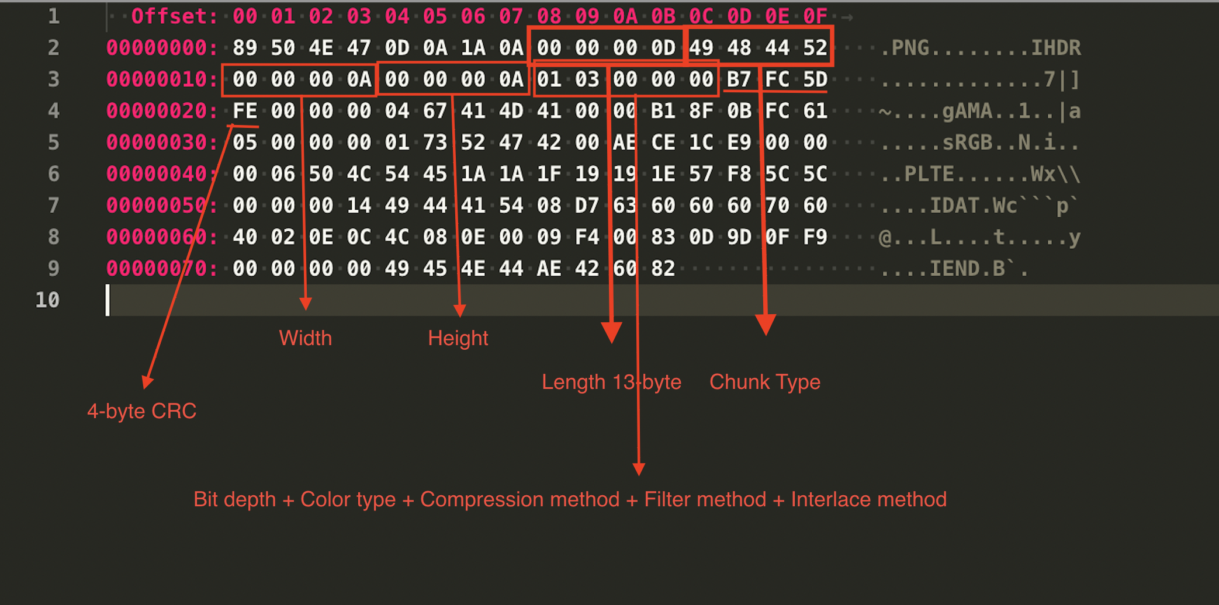
Task: Click the hex byte D7 on line 7
Action: 587,206
